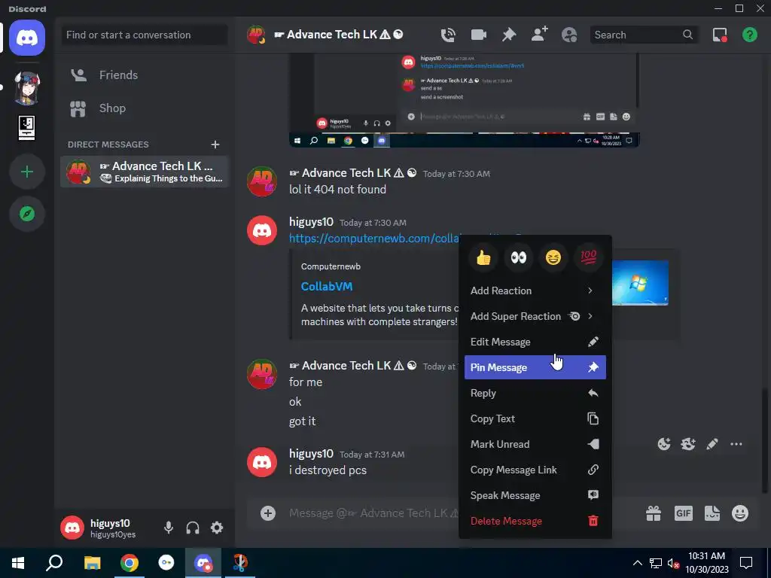
Task: Open Windows notification center
Action: pyautogui.click(x=746, y=563)
